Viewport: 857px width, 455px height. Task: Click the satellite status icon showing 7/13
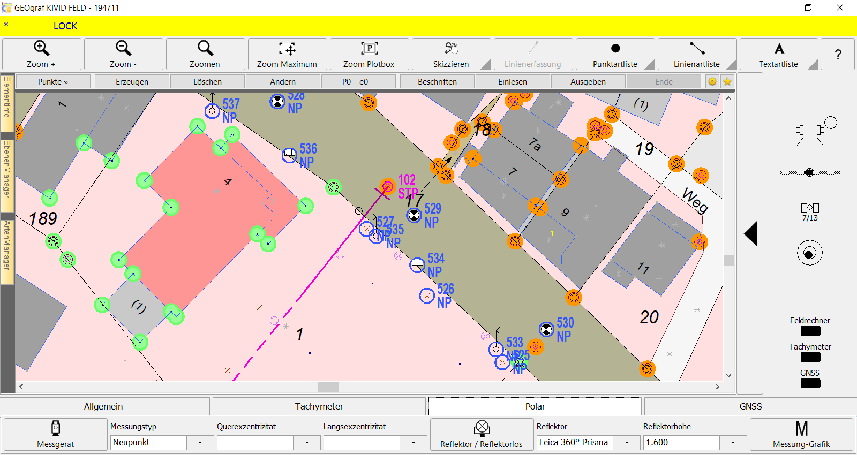tap(810, 211)
